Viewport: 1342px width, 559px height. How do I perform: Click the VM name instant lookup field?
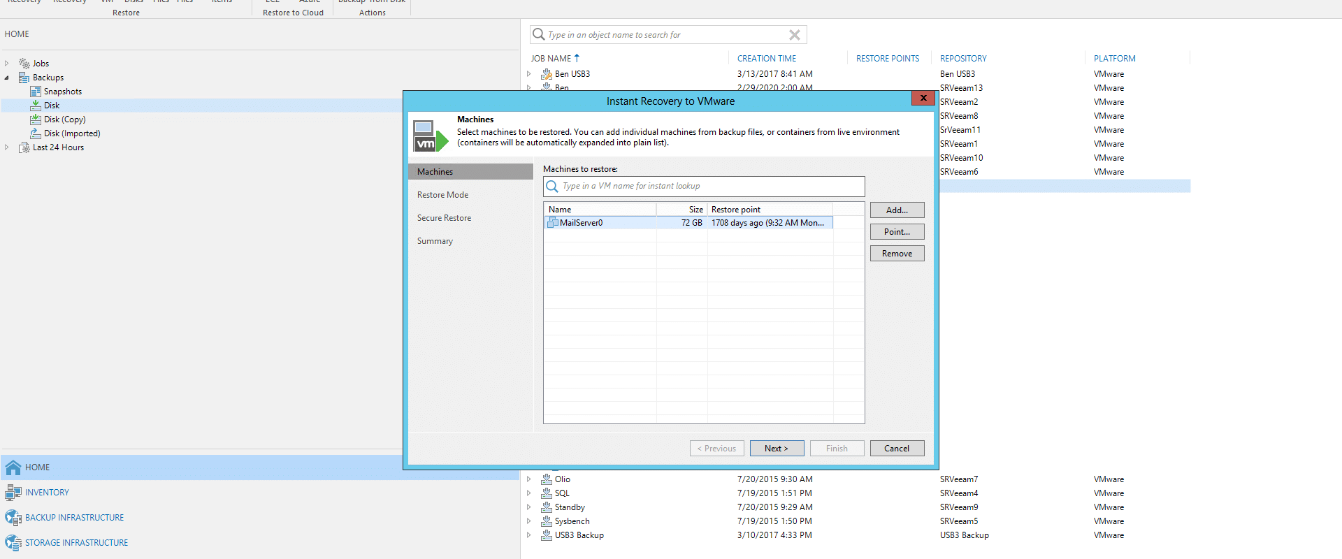[x=704, y=187]
